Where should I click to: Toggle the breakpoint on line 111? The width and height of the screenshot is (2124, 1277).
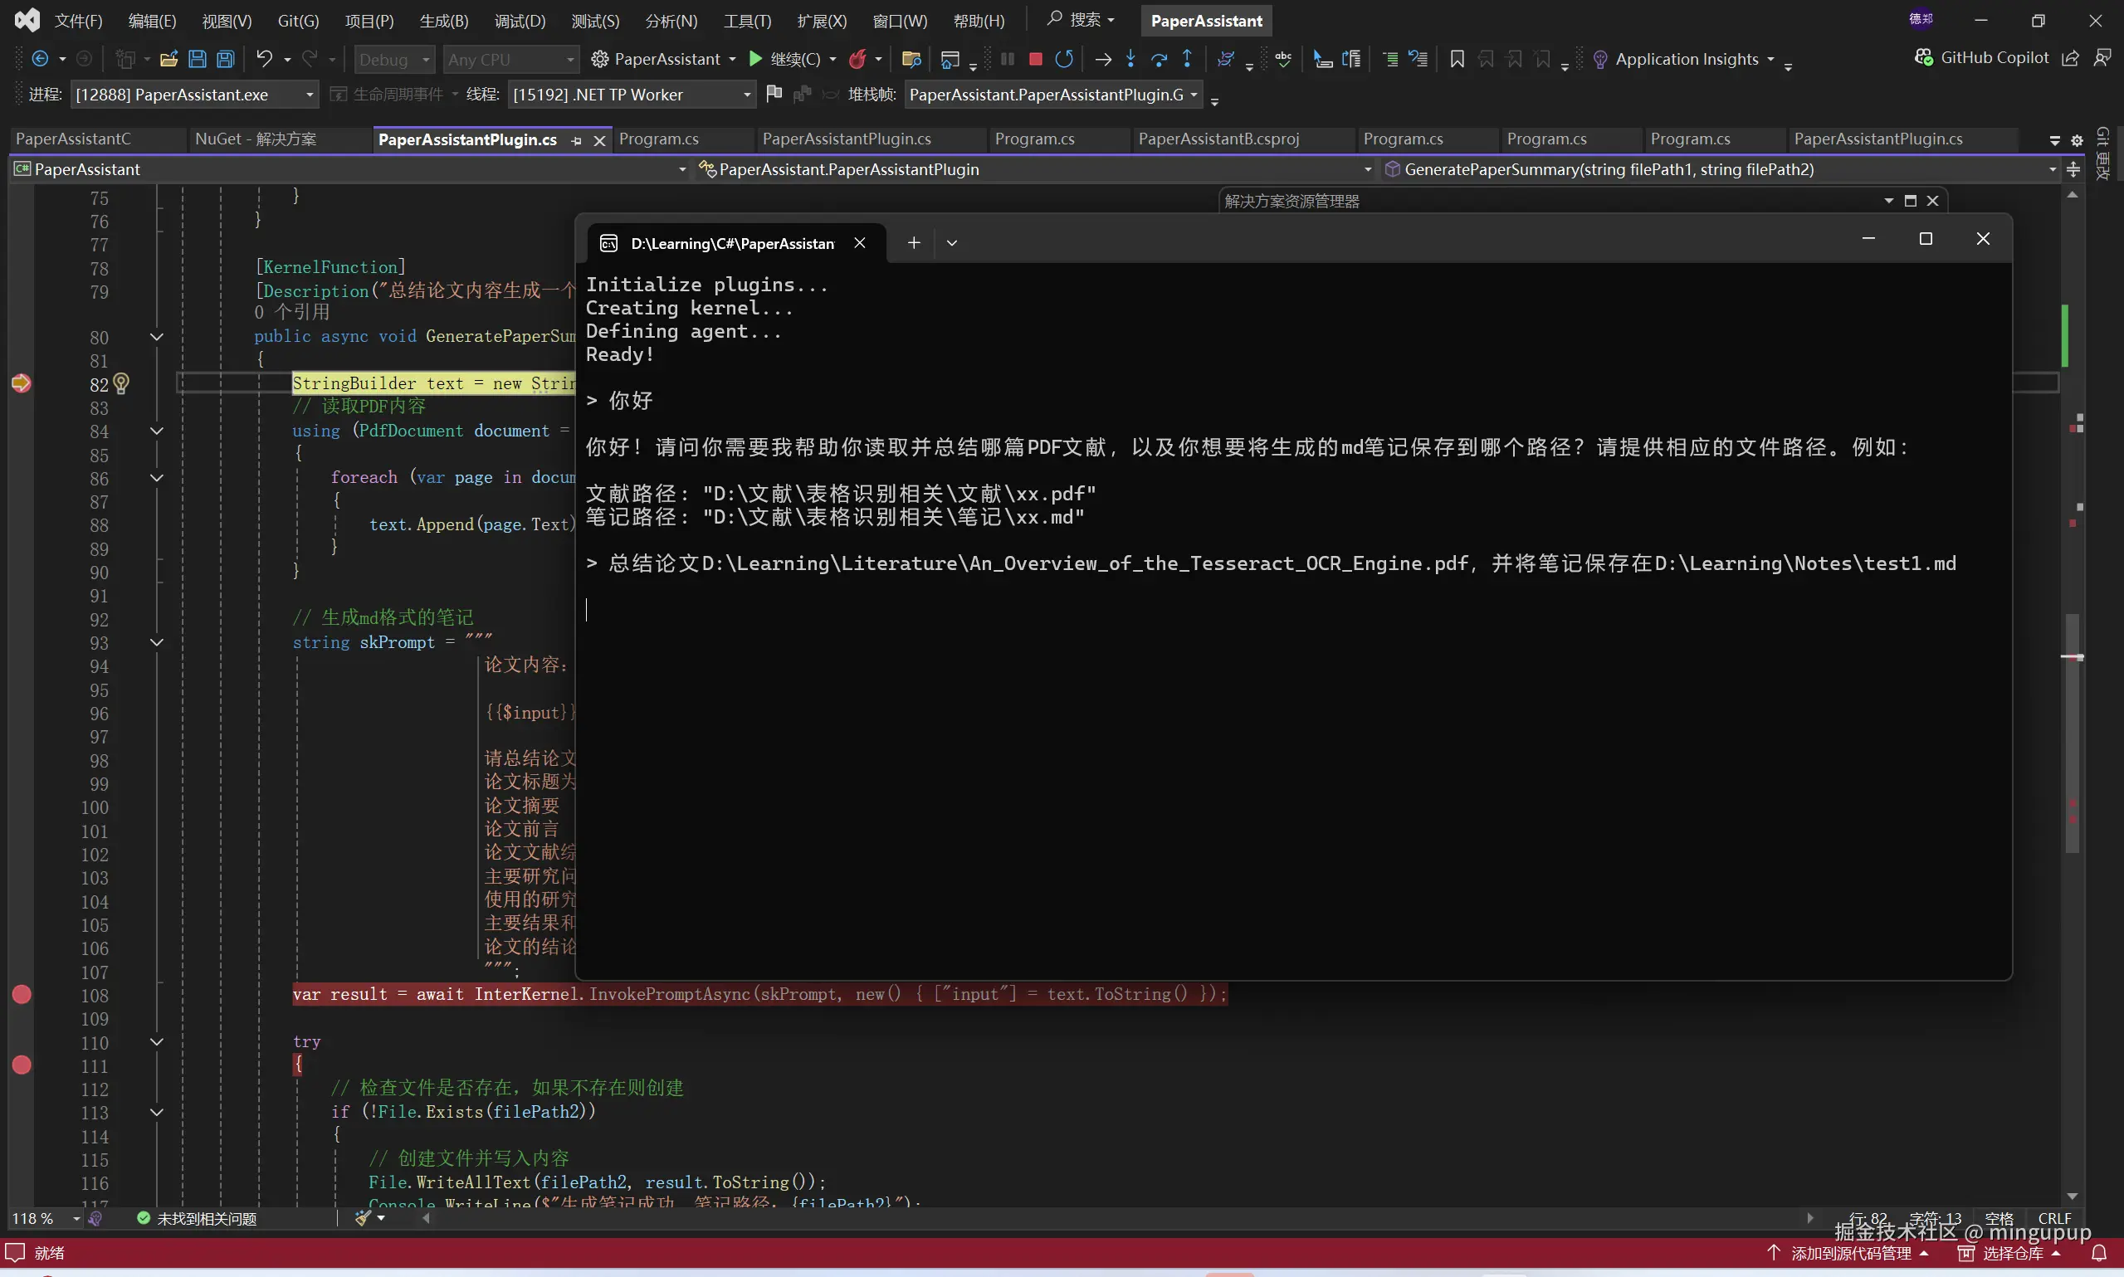[22, 1065]
